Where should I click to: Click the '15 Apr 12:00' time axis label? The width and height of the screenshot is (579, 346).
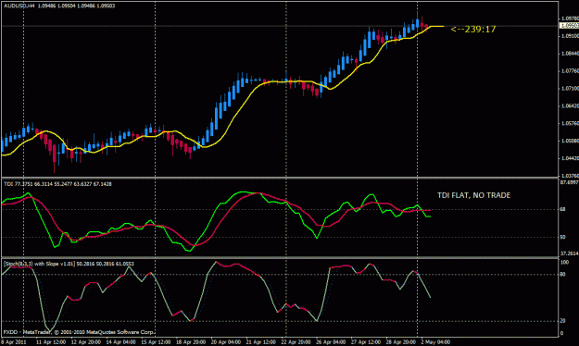(x=156, y=342)
